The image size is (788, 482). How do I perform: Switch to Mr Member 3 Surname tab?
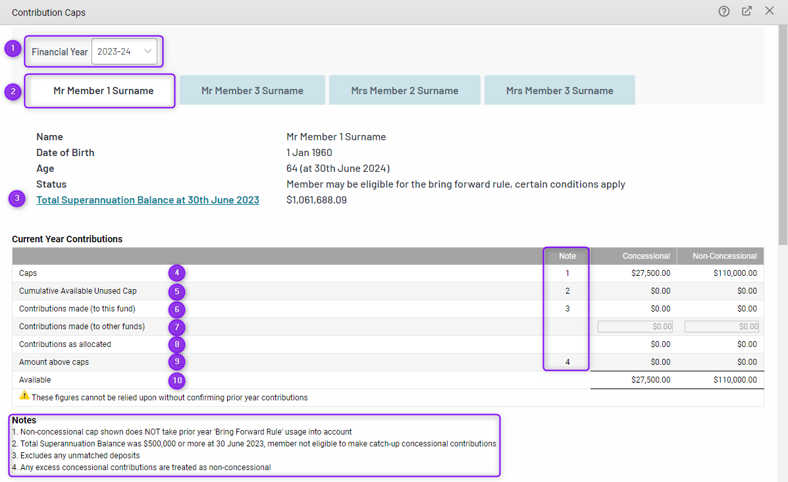click(252, 91)
